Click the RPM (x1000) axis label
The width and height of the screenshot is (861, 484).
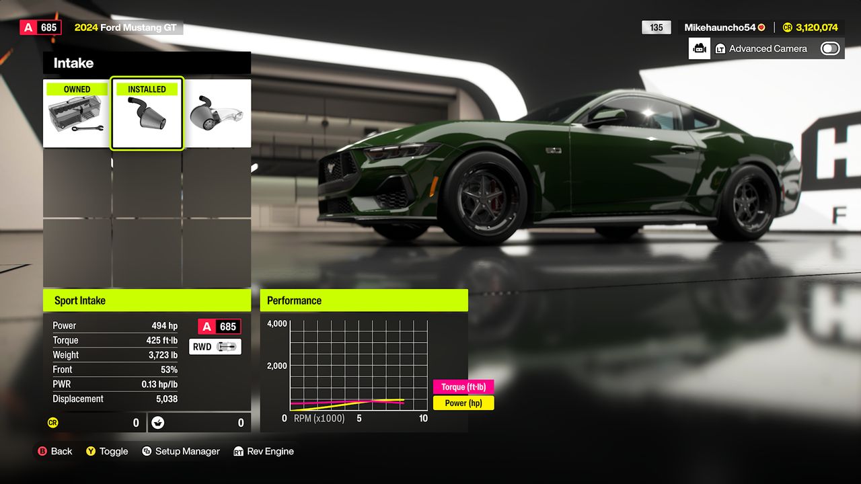coord(319,418)
